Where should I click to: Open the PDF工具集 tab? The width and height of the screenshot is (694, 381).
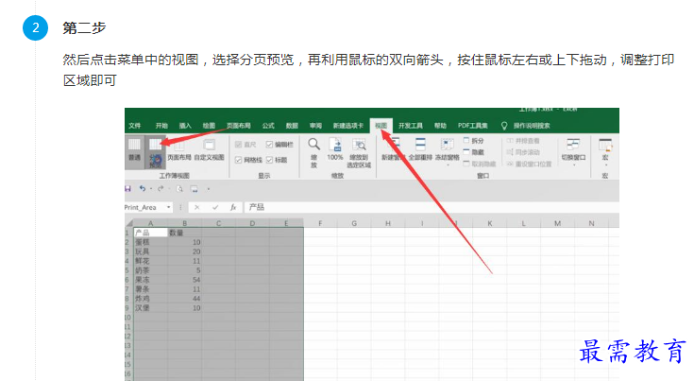pyautogui.click(x=473, y=126)
